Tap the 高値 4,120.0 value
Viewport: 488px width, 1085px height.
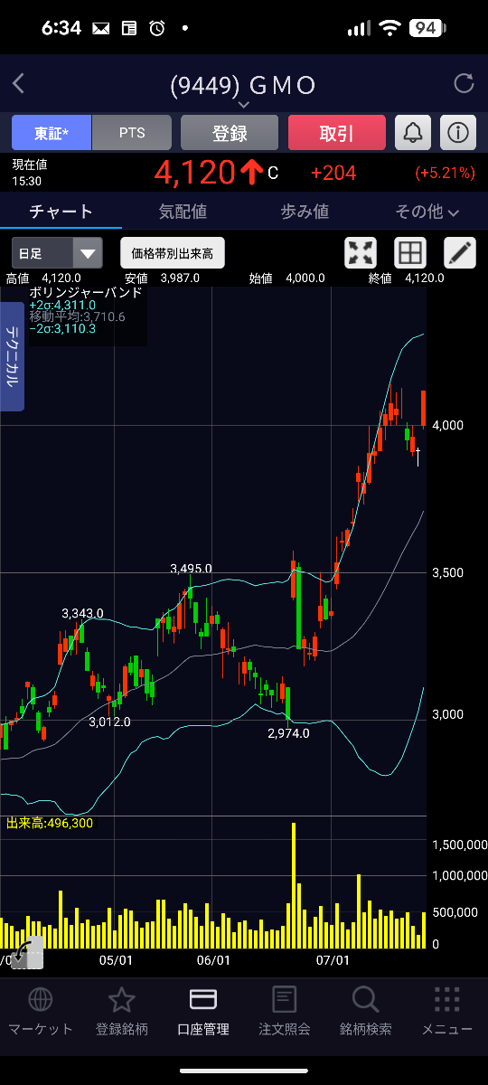pos(61,278)
